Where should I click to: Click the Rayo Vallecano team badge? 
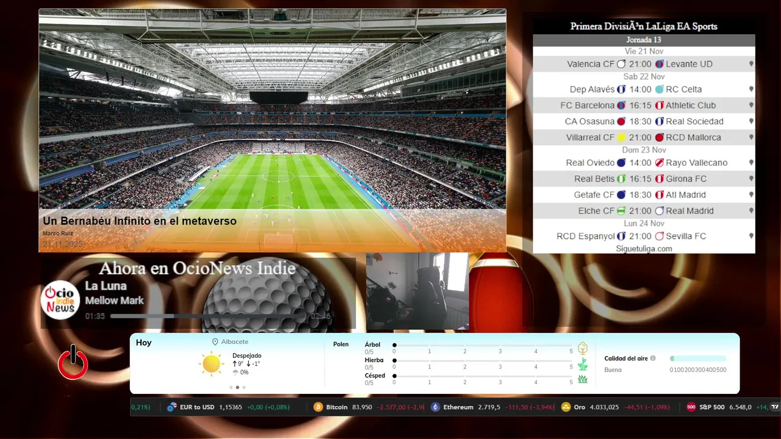(x=659, y=163)
